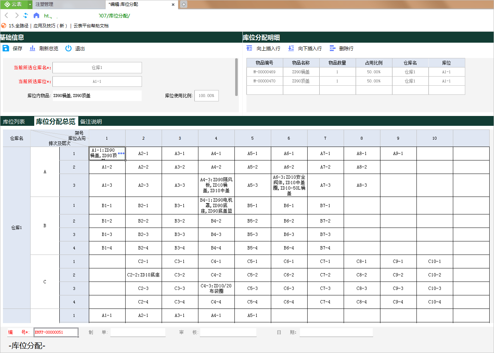Click the insert row above icon

(249, 48)
